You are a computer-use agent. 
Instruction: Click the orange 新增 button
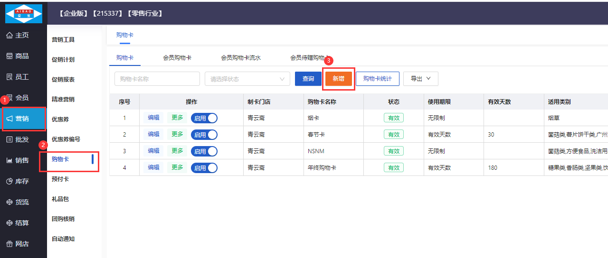click(x=338, y=79)
